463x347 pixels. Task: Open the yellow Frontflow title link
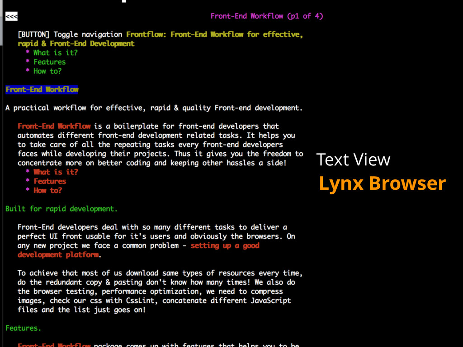point(160,39)
